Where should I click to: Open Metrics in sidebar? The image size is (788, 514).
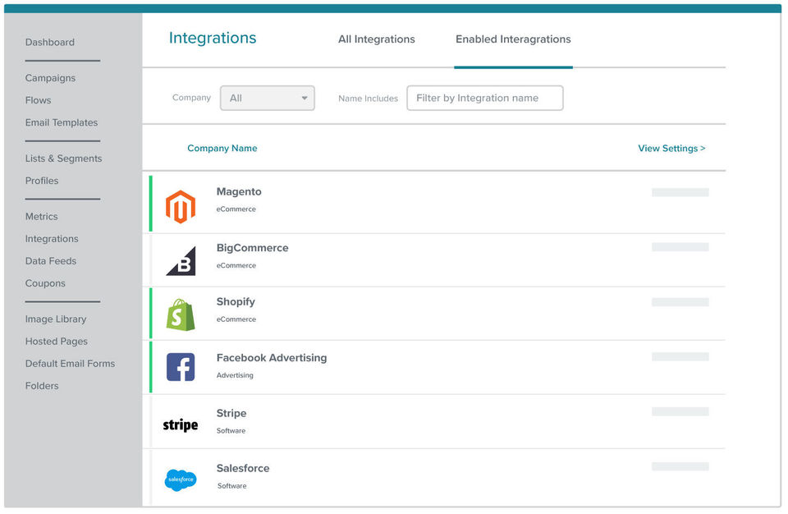point(41,216)
